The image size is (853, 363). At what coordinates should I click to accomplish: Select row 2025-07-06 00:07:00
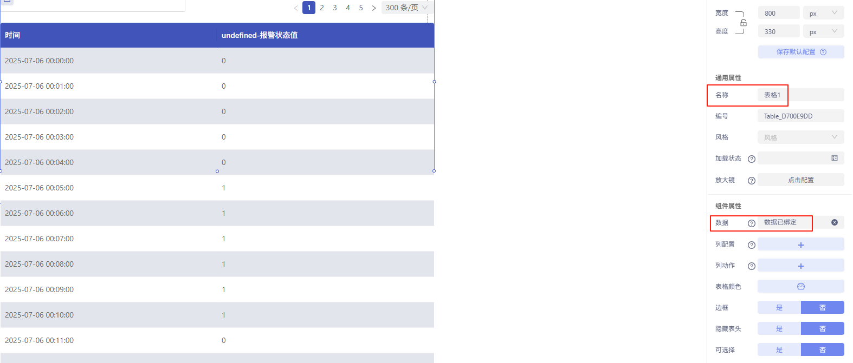click(217, 239)
